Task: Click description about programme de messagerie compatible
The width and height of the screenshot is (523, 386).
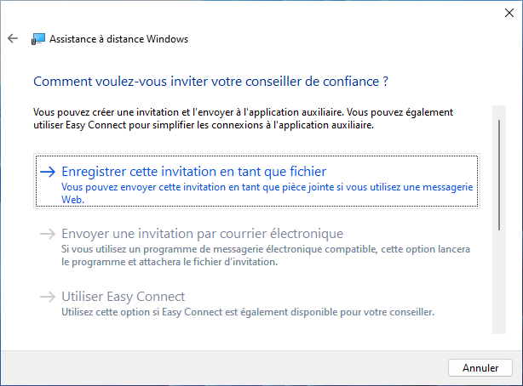Action: tap(266, 255)
